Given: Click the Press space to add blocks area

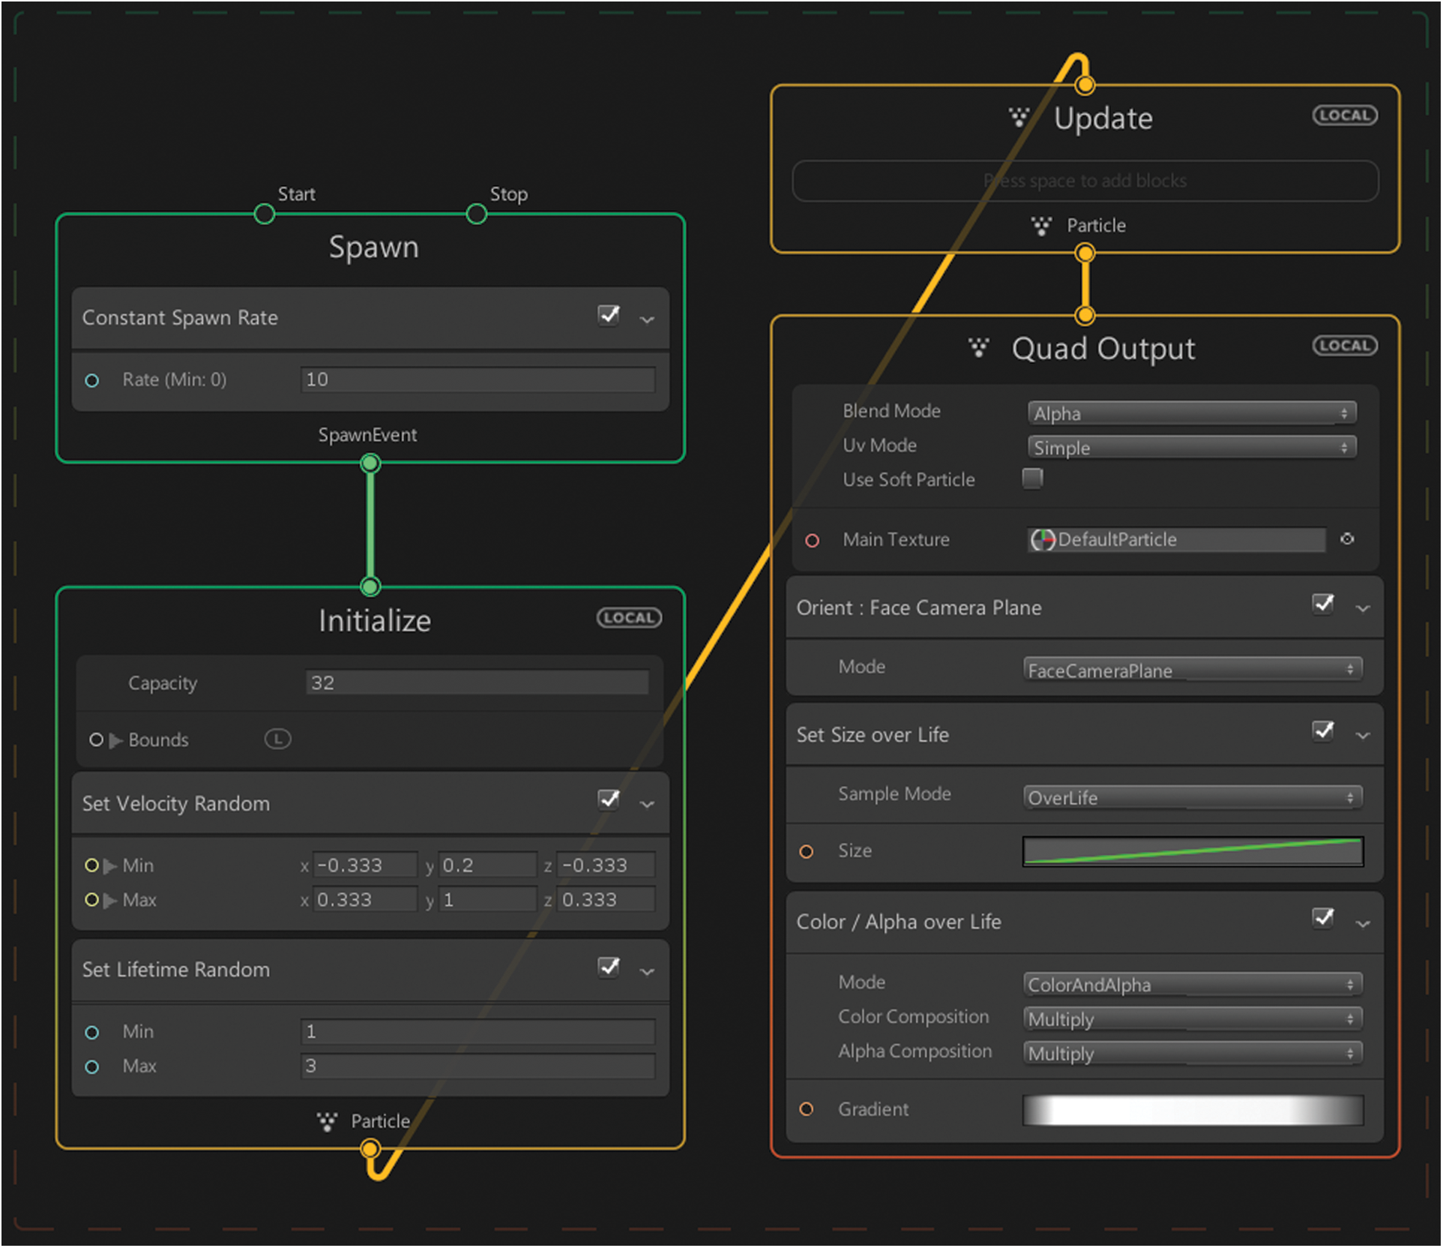Looking at the screenshot, I should pos(1085,181).
